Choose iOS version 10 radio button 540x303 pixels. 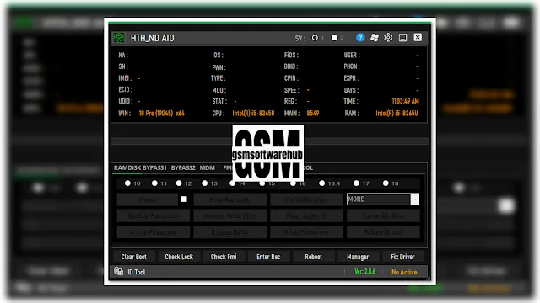pyautogui.click(x=127, y=183)
